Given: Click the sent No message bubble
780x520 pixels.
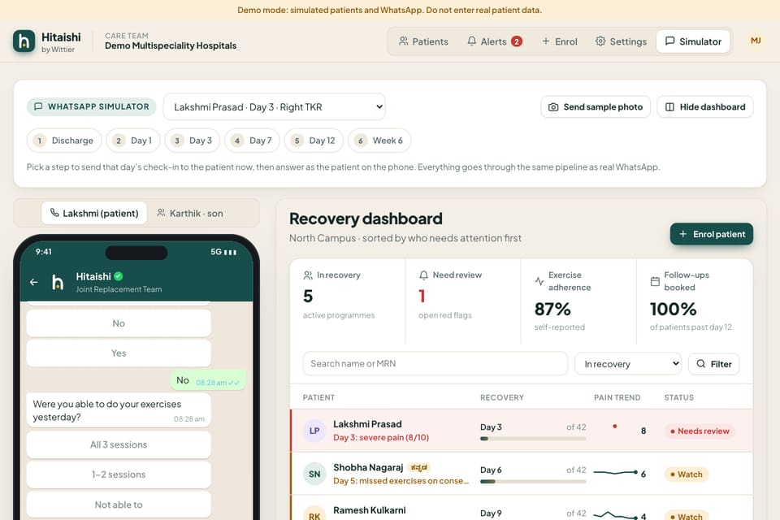Looking at the screenshot, I should pyautogui.click(x=208, y=381).
